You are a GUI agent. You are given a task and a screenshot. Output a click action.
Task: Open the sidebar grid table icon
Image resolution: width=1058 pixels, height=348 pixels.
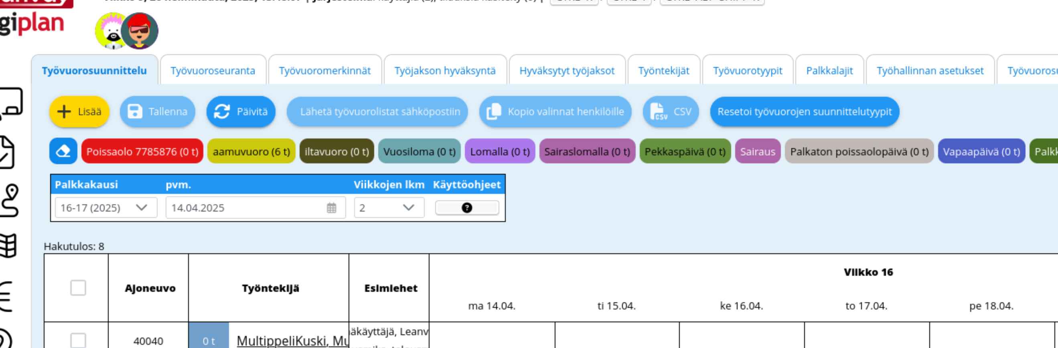click(8, 246)
